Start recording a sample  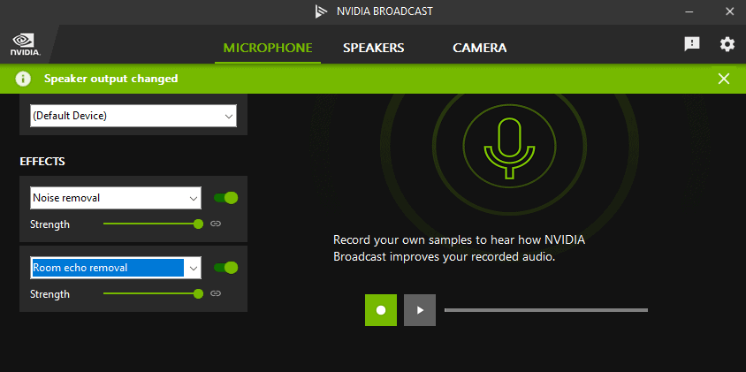[381, 310]
